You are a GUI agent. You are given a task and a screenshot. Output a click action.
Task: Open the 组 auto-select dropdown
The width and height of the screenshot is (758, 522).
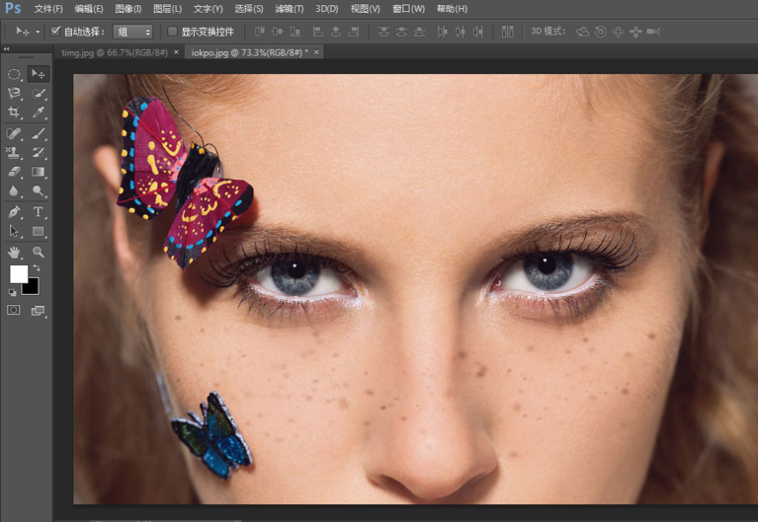tap(132, 32)
